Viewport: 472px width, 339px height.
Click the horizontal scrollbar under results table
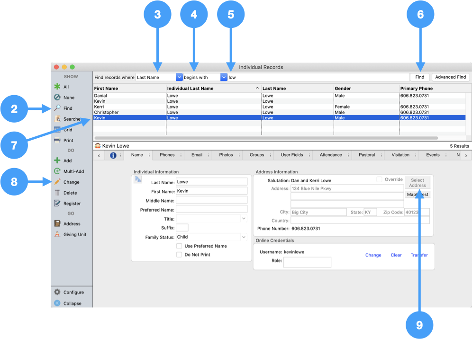[x=265, y=138]
